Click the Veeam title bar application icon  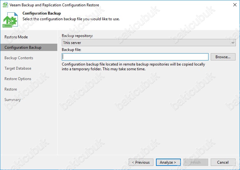(5, 5)
